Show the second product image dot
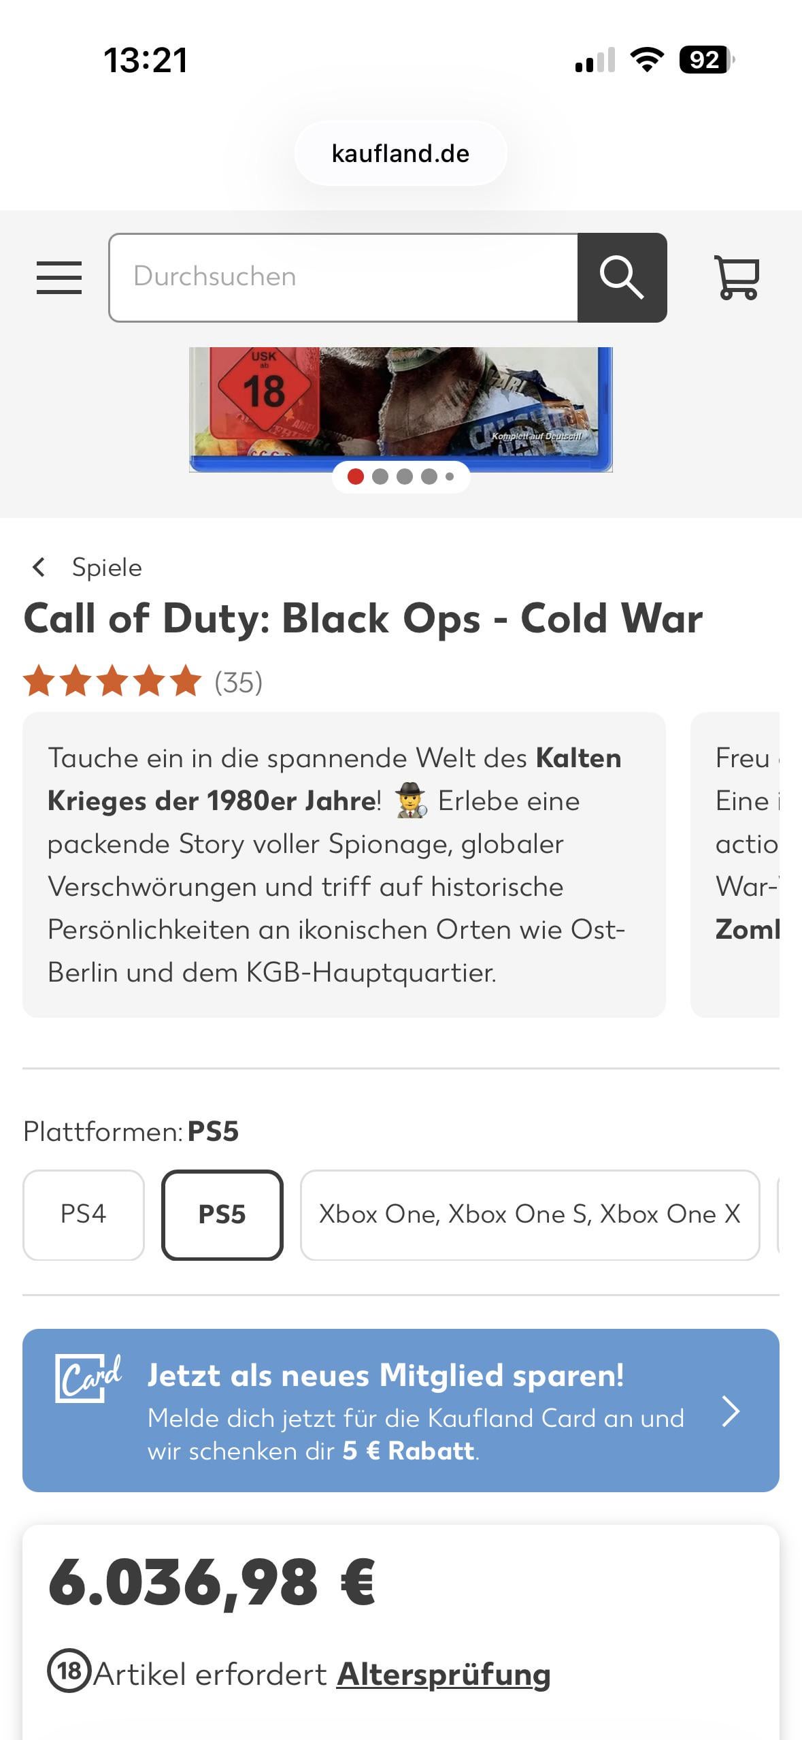Viewport: 802px width, 1740px height. [x=380, y=477]
